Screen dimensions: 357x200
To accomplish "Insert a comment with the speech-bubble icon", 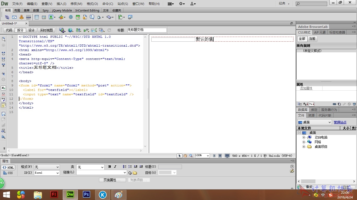I will (x=92, y=17).
